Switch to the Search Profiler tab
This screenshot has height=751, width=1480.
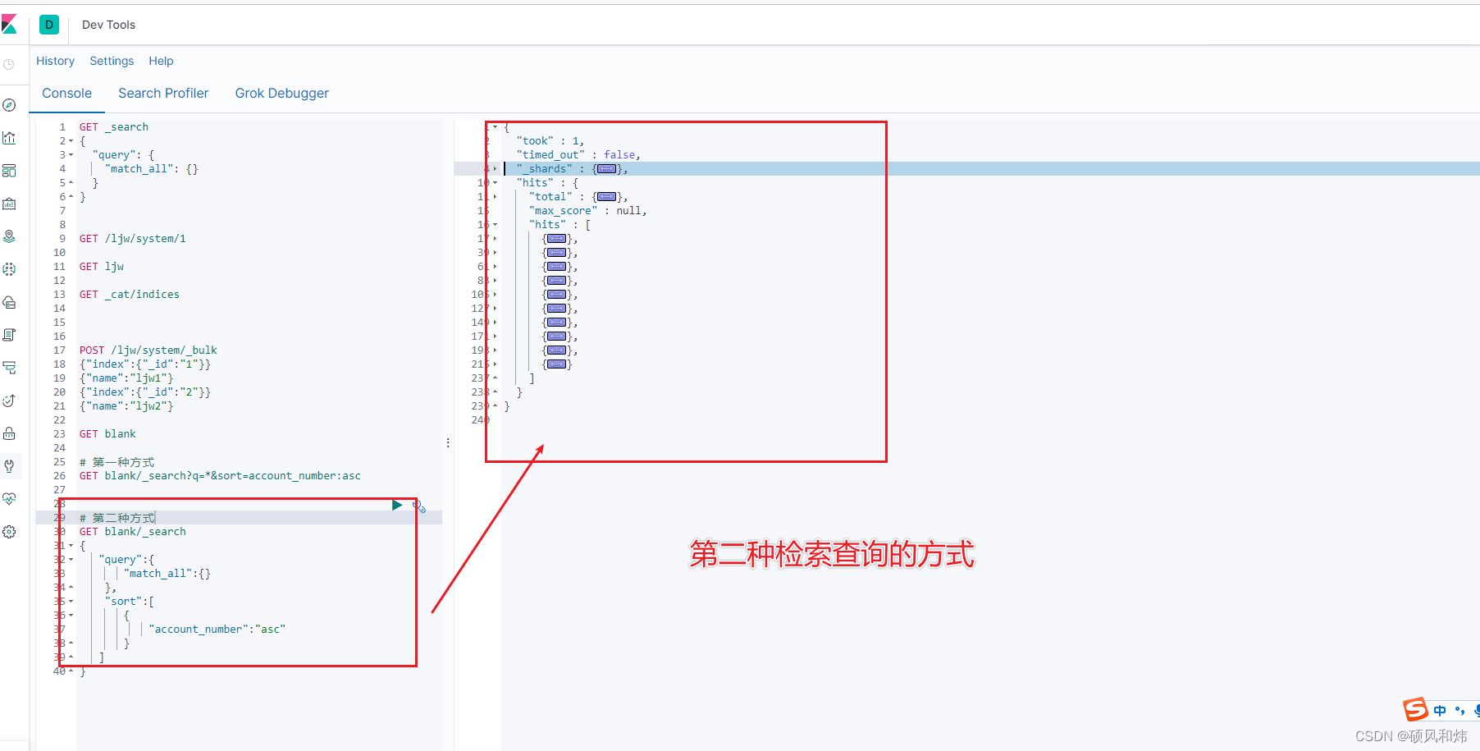tap(163, 93)
